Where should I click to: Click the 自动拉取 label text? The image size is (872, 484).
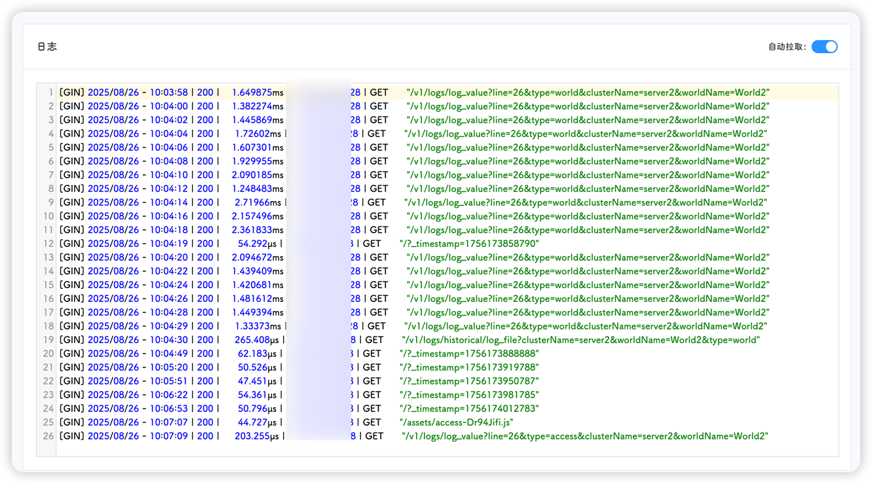[x=787, y=47]
